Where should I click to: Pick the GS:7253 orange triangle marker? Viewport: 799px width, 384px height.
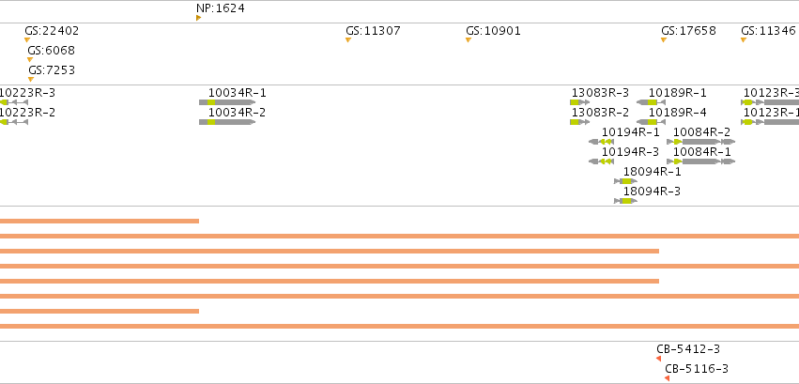tap(31, 79)
